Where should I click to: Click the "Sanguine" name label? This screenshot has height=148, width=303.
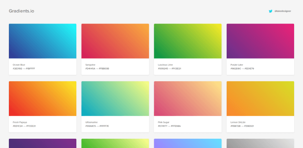(x=90, y=65)
